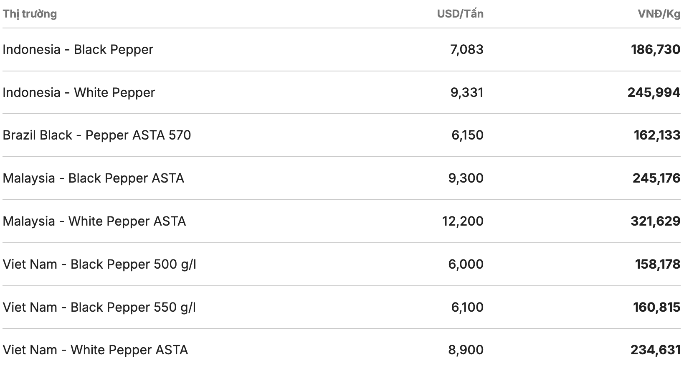
Task: Select the 6,100 USD price cell
Action: click(467, 307)
